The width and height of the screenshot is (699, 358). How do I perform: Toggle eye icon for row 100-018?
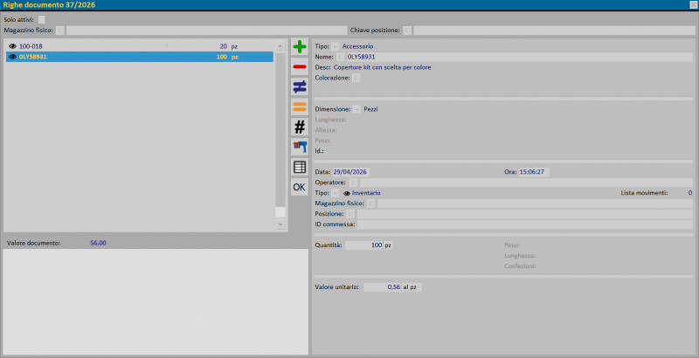tap(12, 45)
